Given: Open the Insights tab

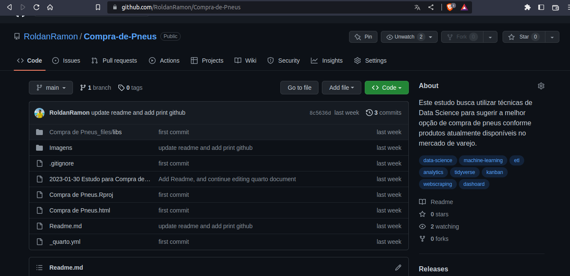Looking at the screenshot, I should pos(327,61).
